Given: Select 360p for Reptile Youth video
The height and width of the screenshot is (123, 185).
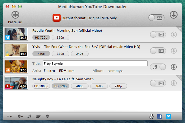Looking at the screenshot, I should [60, 38].
